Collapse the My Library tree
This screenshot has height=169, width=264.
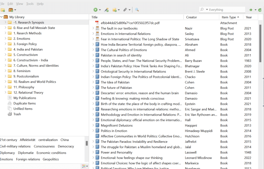(x=1, y=17)
